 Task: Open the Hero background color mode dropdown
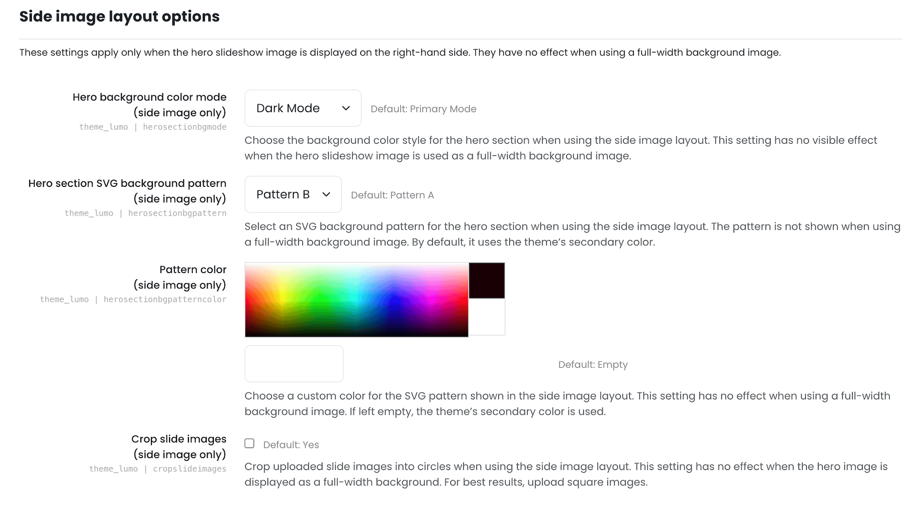(302, 108)
